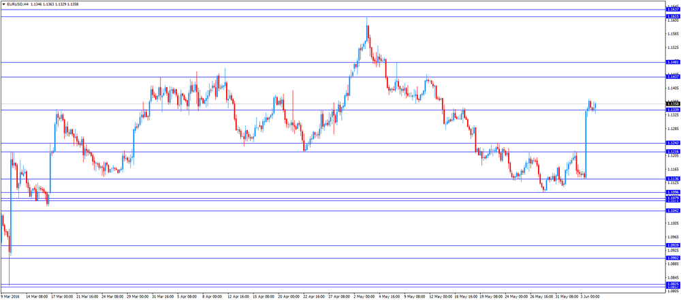Screen dimensions: 681x301
Task: Select the 1.1042 price level label
Action: (673, 210)
